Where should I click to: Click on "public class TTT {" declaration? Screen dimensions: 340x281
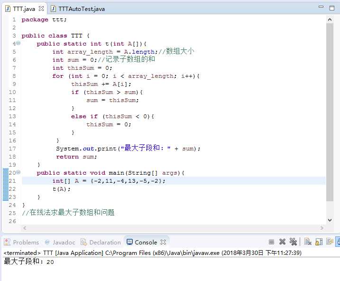(x=55, y=36)
